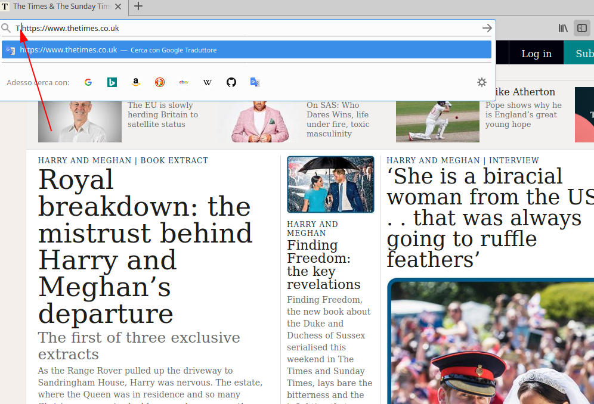Toggle the sidebar view icon
The width and height of the screenshot is (594, 404).
pyautogui.click(x=582, y=28)
